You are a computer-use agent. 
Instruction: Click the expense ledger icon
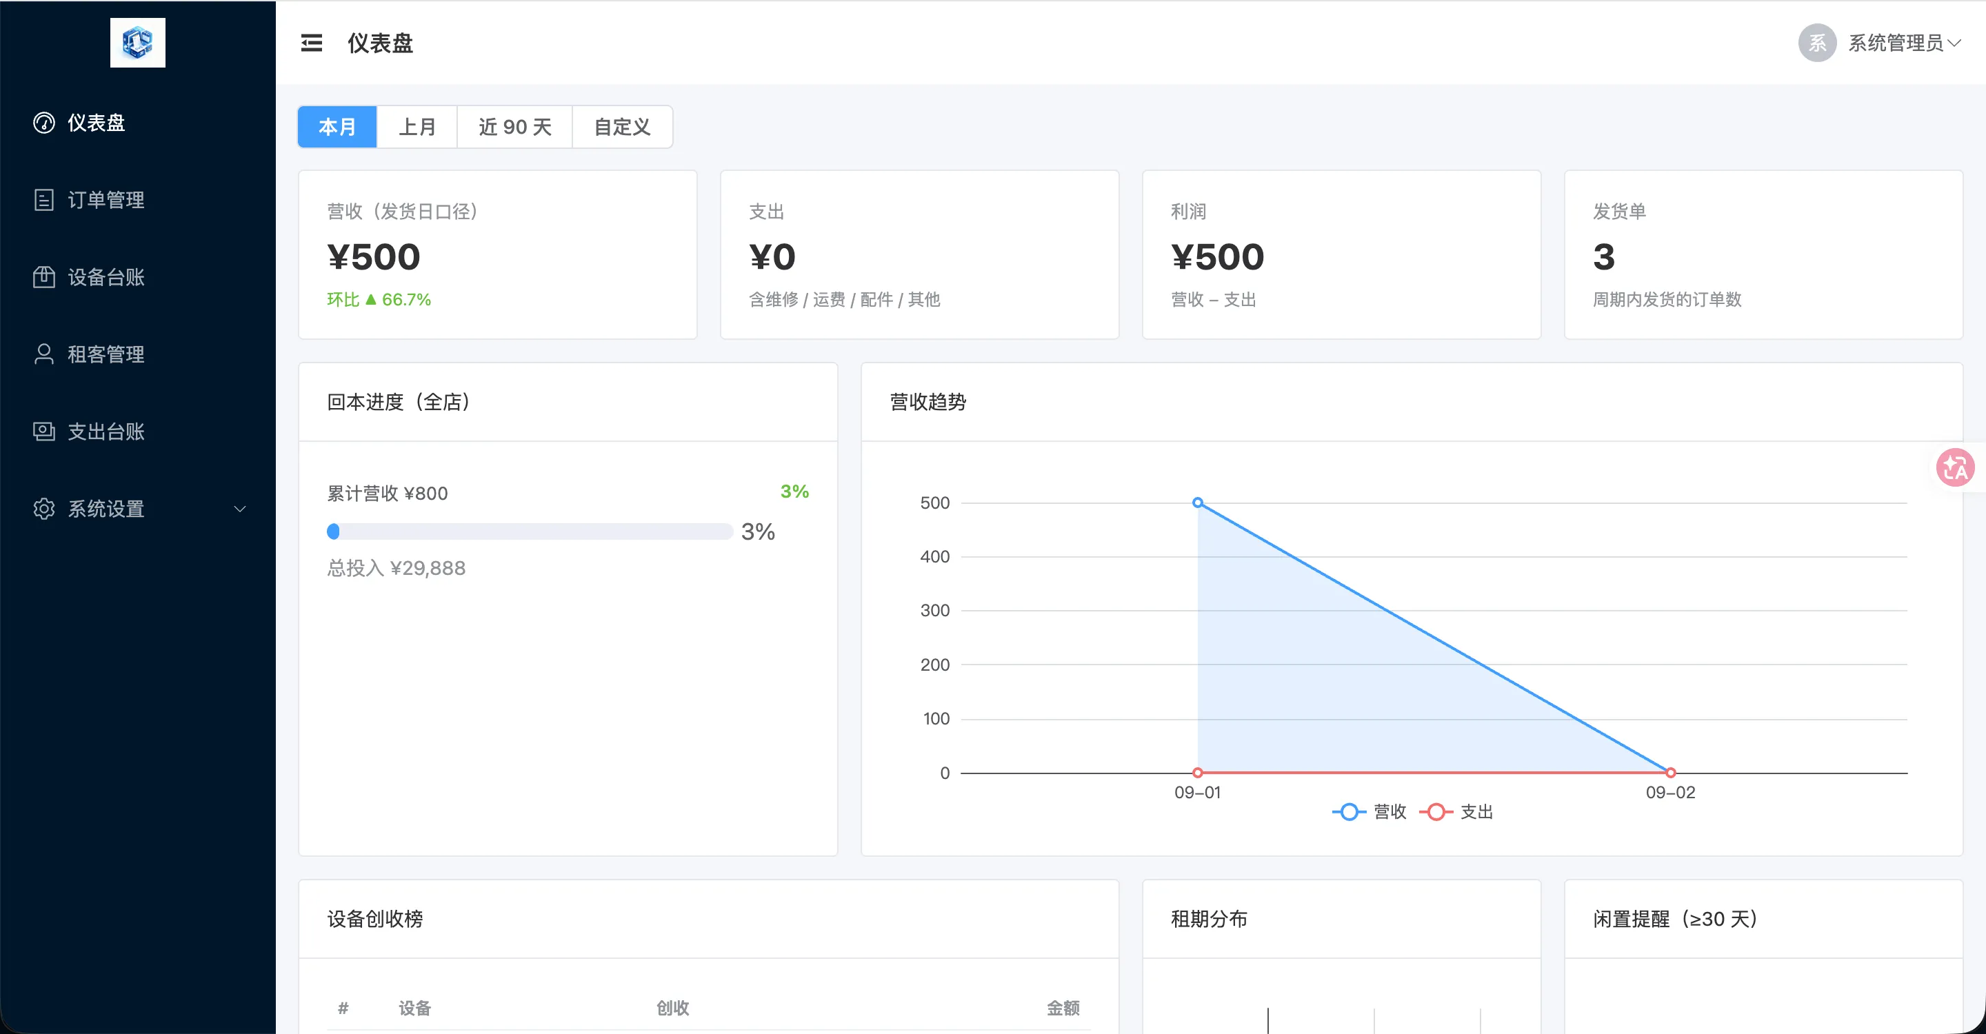pyautogui.click(x=44, y=431)
